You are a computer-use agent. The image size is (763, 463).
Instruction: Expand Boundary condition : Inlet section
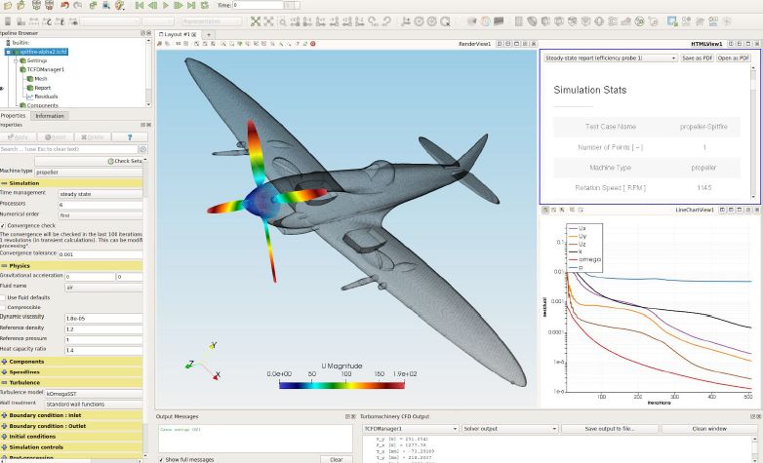(x=71, y=415)
